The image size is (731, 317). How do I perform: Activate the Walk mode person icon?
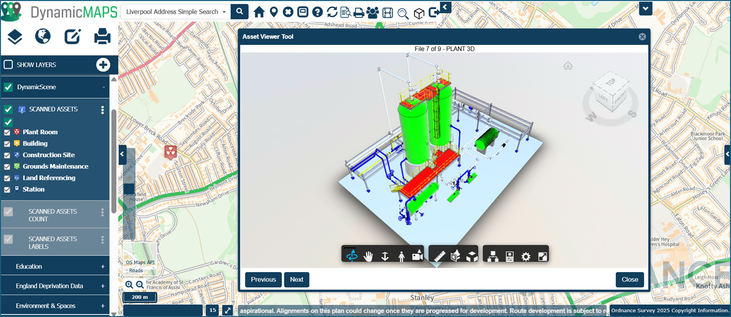point(401,255)
